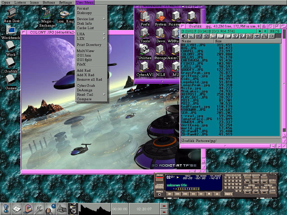Toggle RANDOM on the CD player
The image size is (287, 215).
256,182
